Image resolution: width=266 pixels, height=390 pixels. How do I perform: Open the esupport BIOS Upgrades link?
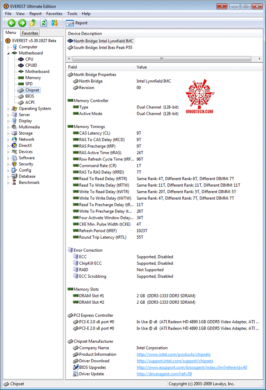pyautogui.click(x=192, y=367)
